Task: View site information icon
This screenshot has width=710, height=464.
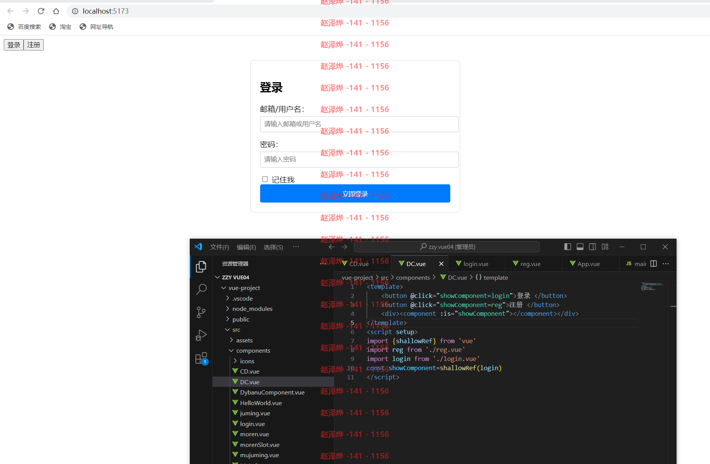Action: [x=75, y=11]
